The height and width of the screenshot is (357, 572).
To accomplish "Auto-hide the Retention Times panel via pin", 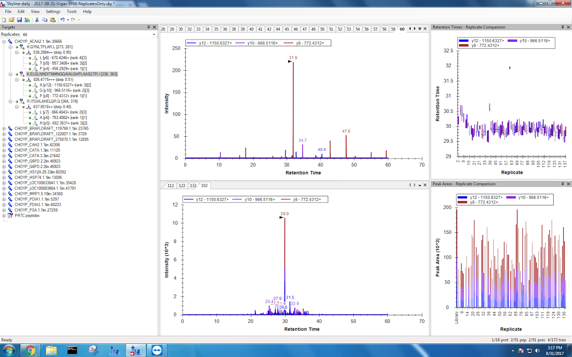I will (563, 27).
